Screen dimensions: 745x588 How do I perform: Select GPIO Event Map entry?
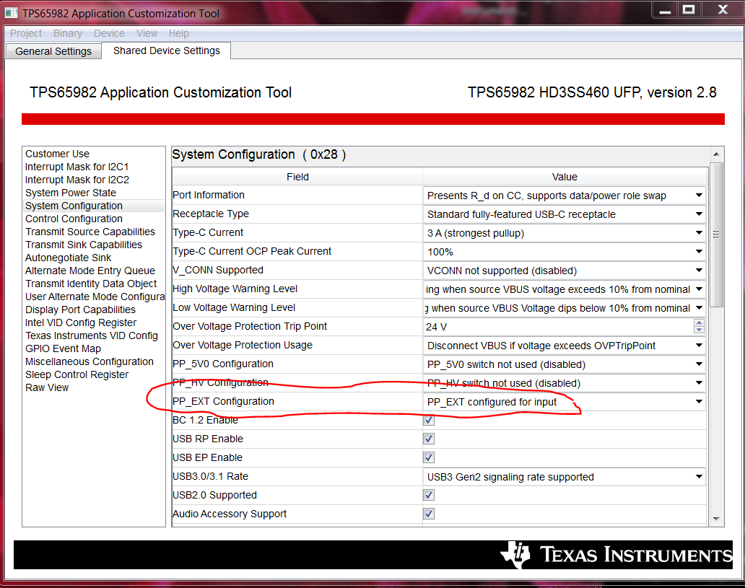pyautogui.click(x=63, y=348)
